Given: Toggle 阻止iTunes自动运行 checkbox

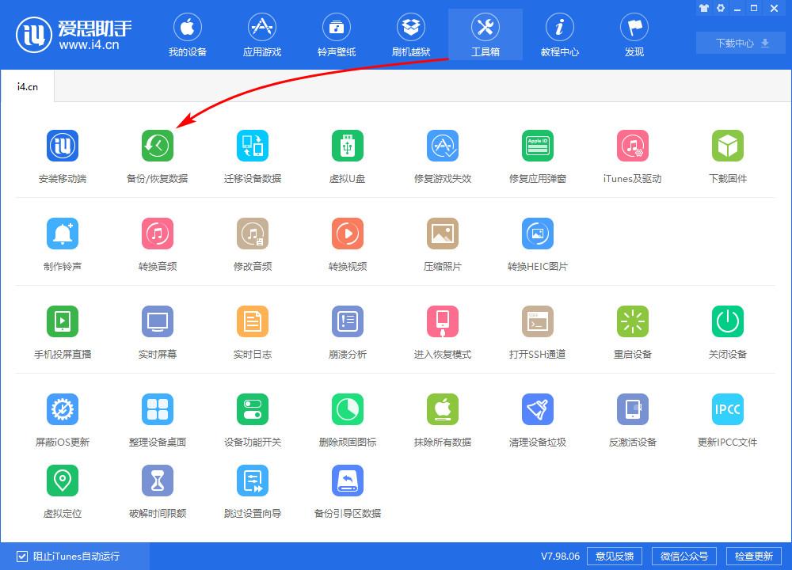Looking at the screenshot, I should click(22, 557).
